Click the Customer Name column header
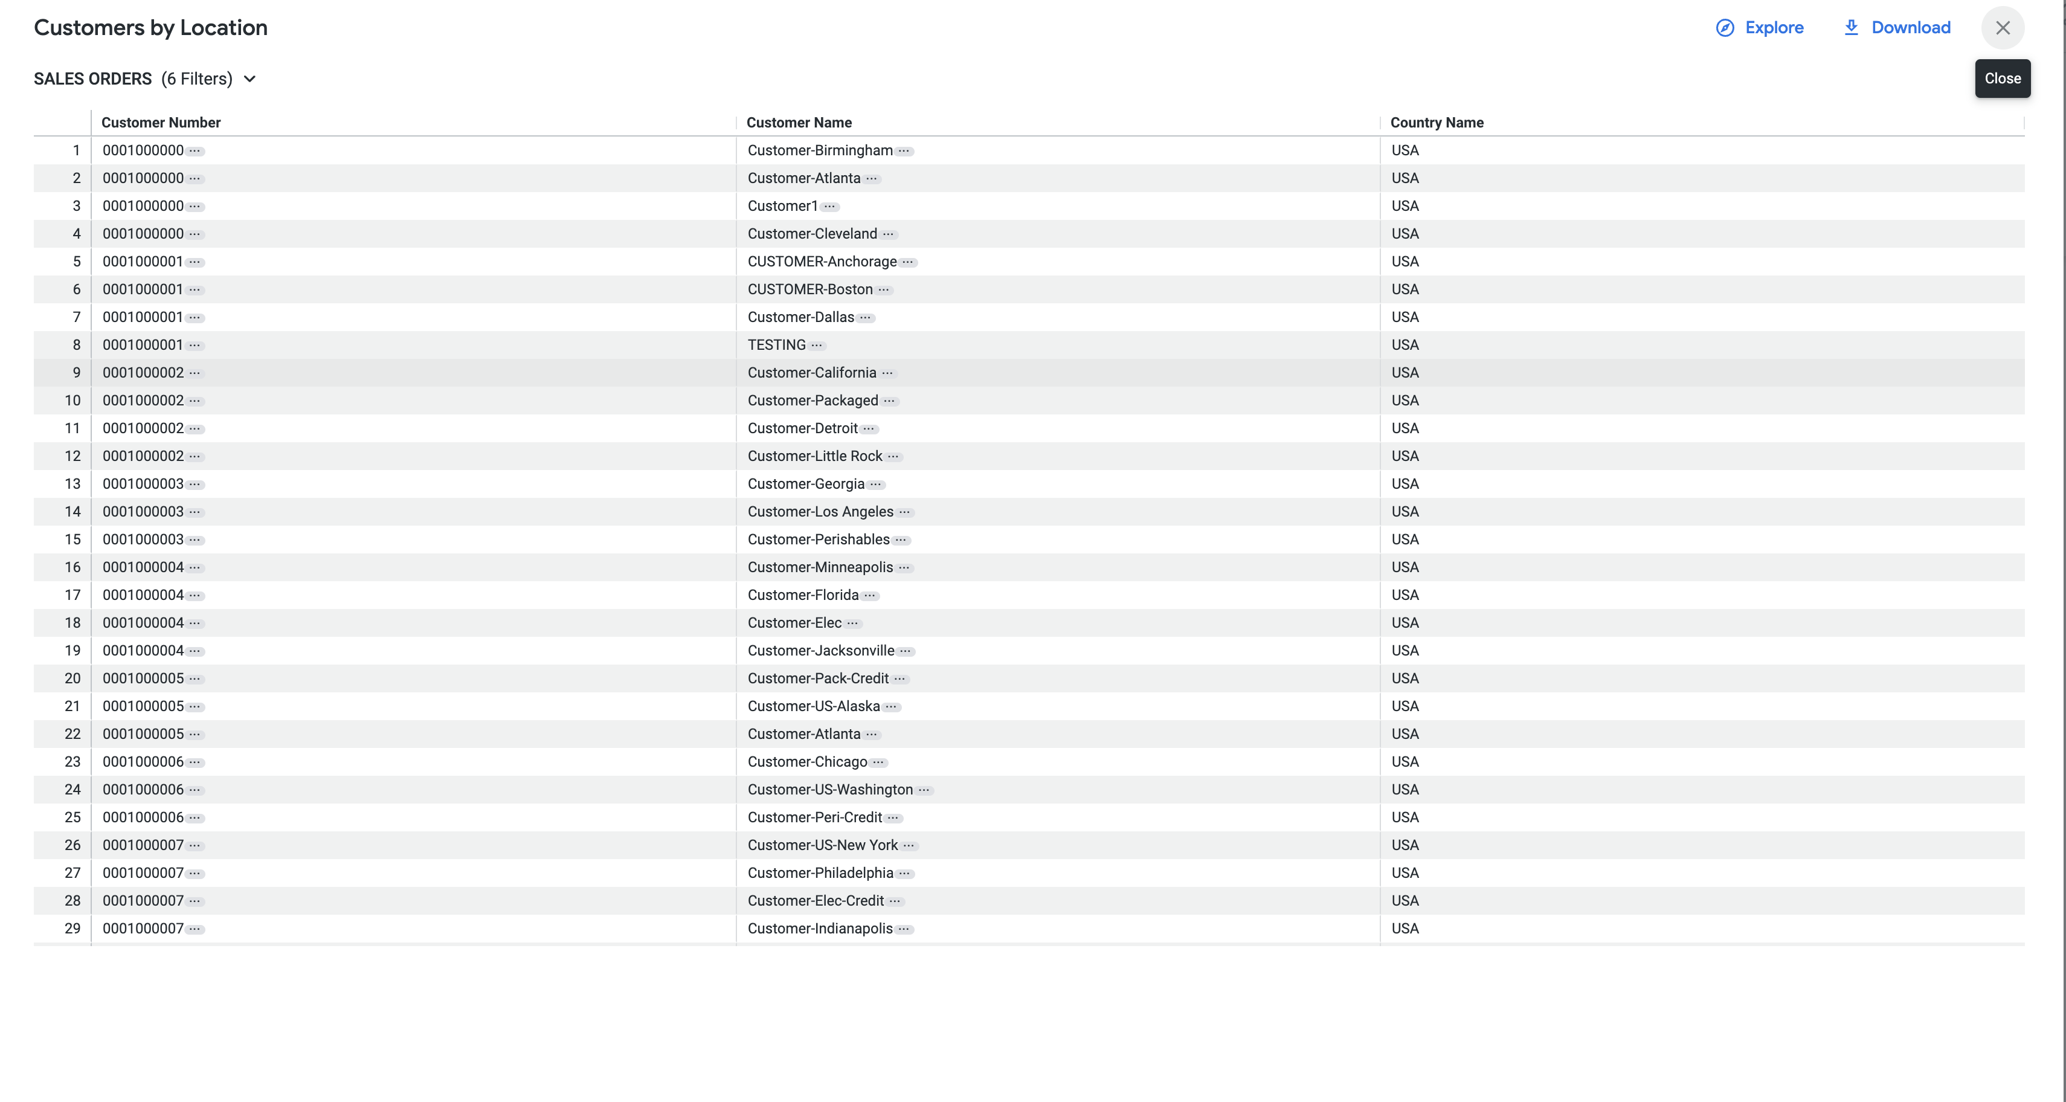This screenshot has height=1102, width=2066. (x=799, y=123)
